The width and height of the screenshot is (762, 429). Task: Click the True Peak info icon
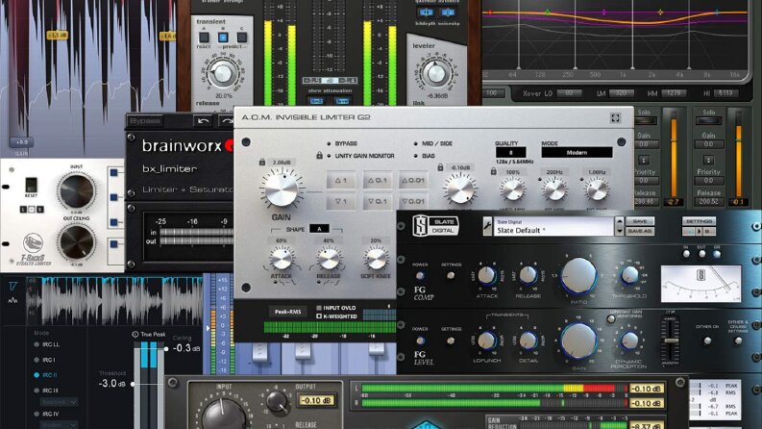135,334
